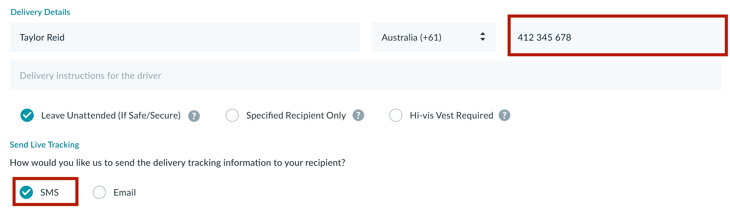Viewport: 730px width, 210px height.
Task: Enable Specified Recipient Only option
Action: [x=232, y=115]
